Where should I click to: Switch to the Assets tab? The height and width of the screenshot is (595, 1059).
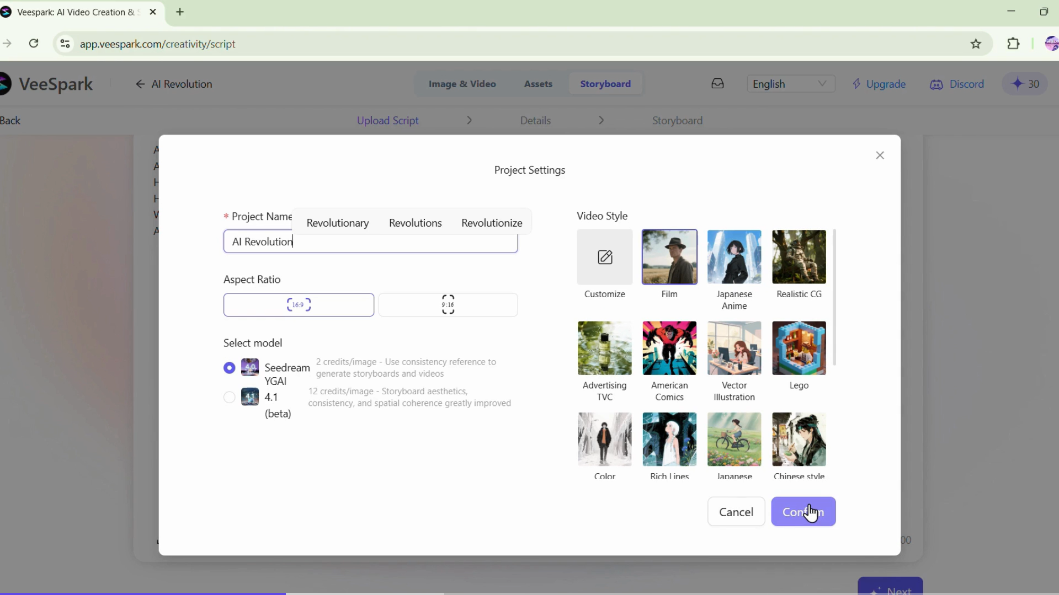tap(538, 84)
